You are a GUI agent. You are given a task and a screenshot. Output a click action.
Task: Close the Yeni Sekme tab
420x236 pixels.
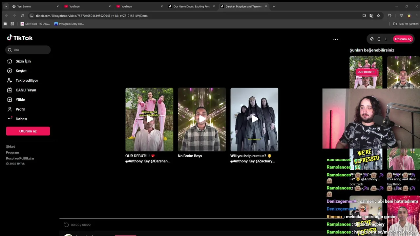pyautogui.click(x=58, y=6)
